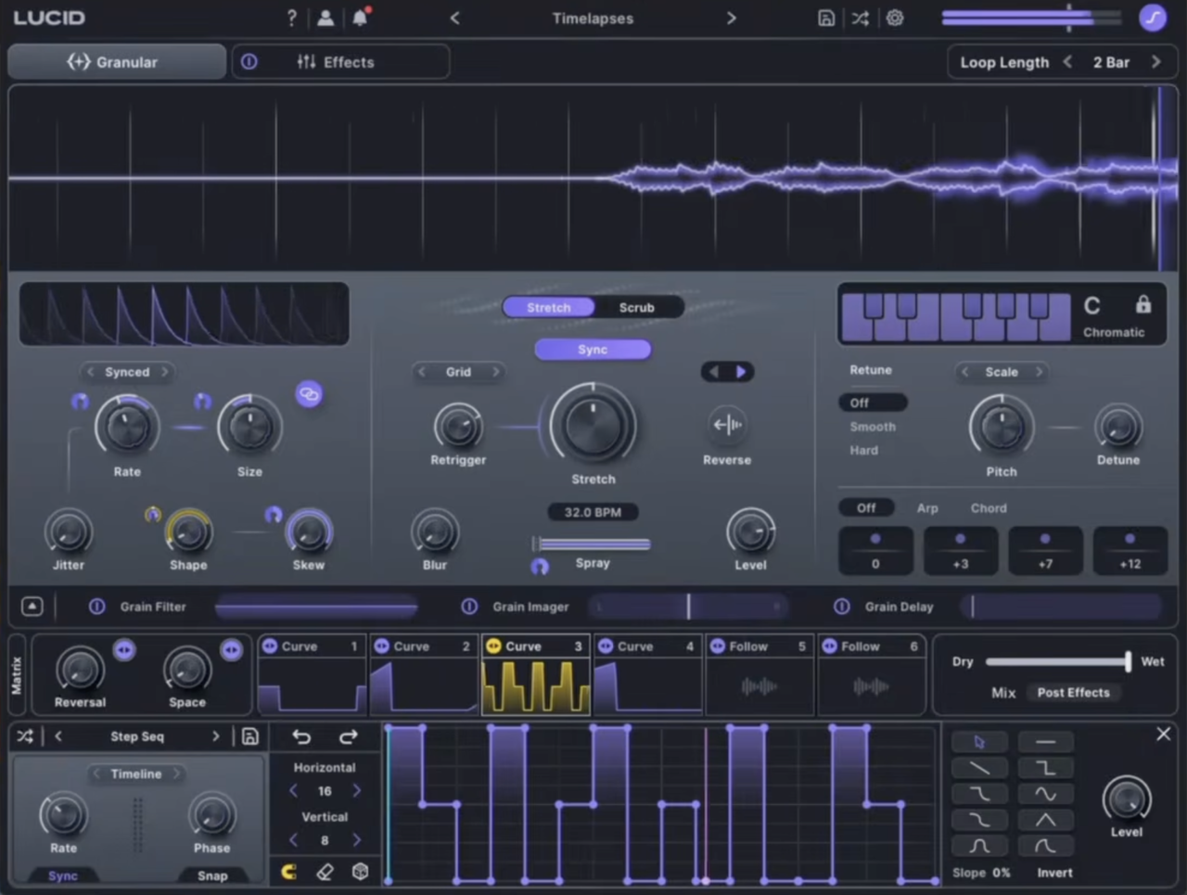The width and height of the screenshot is (1187, 895).
Task: Click the save preset icon in top bar
Action: [x=826, y=18]
